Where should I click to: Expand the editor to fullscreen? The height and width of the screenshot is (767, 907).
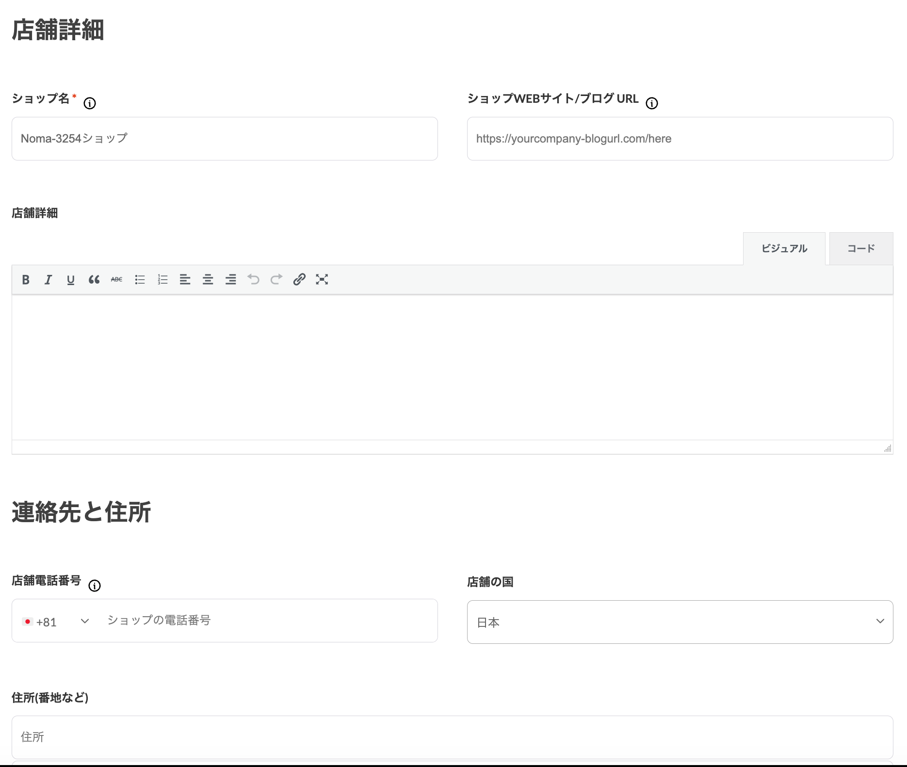[322, 280]
